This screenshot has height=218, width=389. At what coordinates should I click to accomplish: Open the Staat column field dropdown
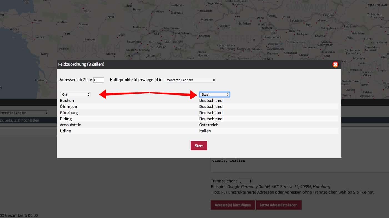click(x=214, y=94)
